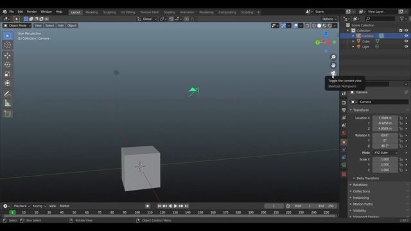Click the pan view hand icon

333,65
